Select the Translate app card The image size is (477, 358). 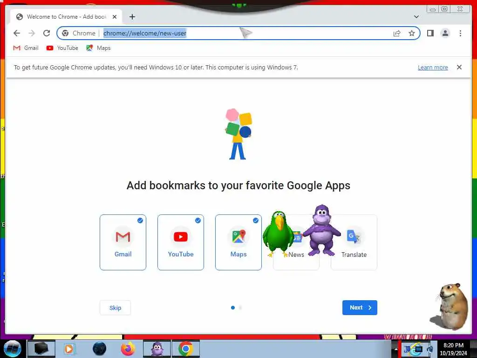354,242
